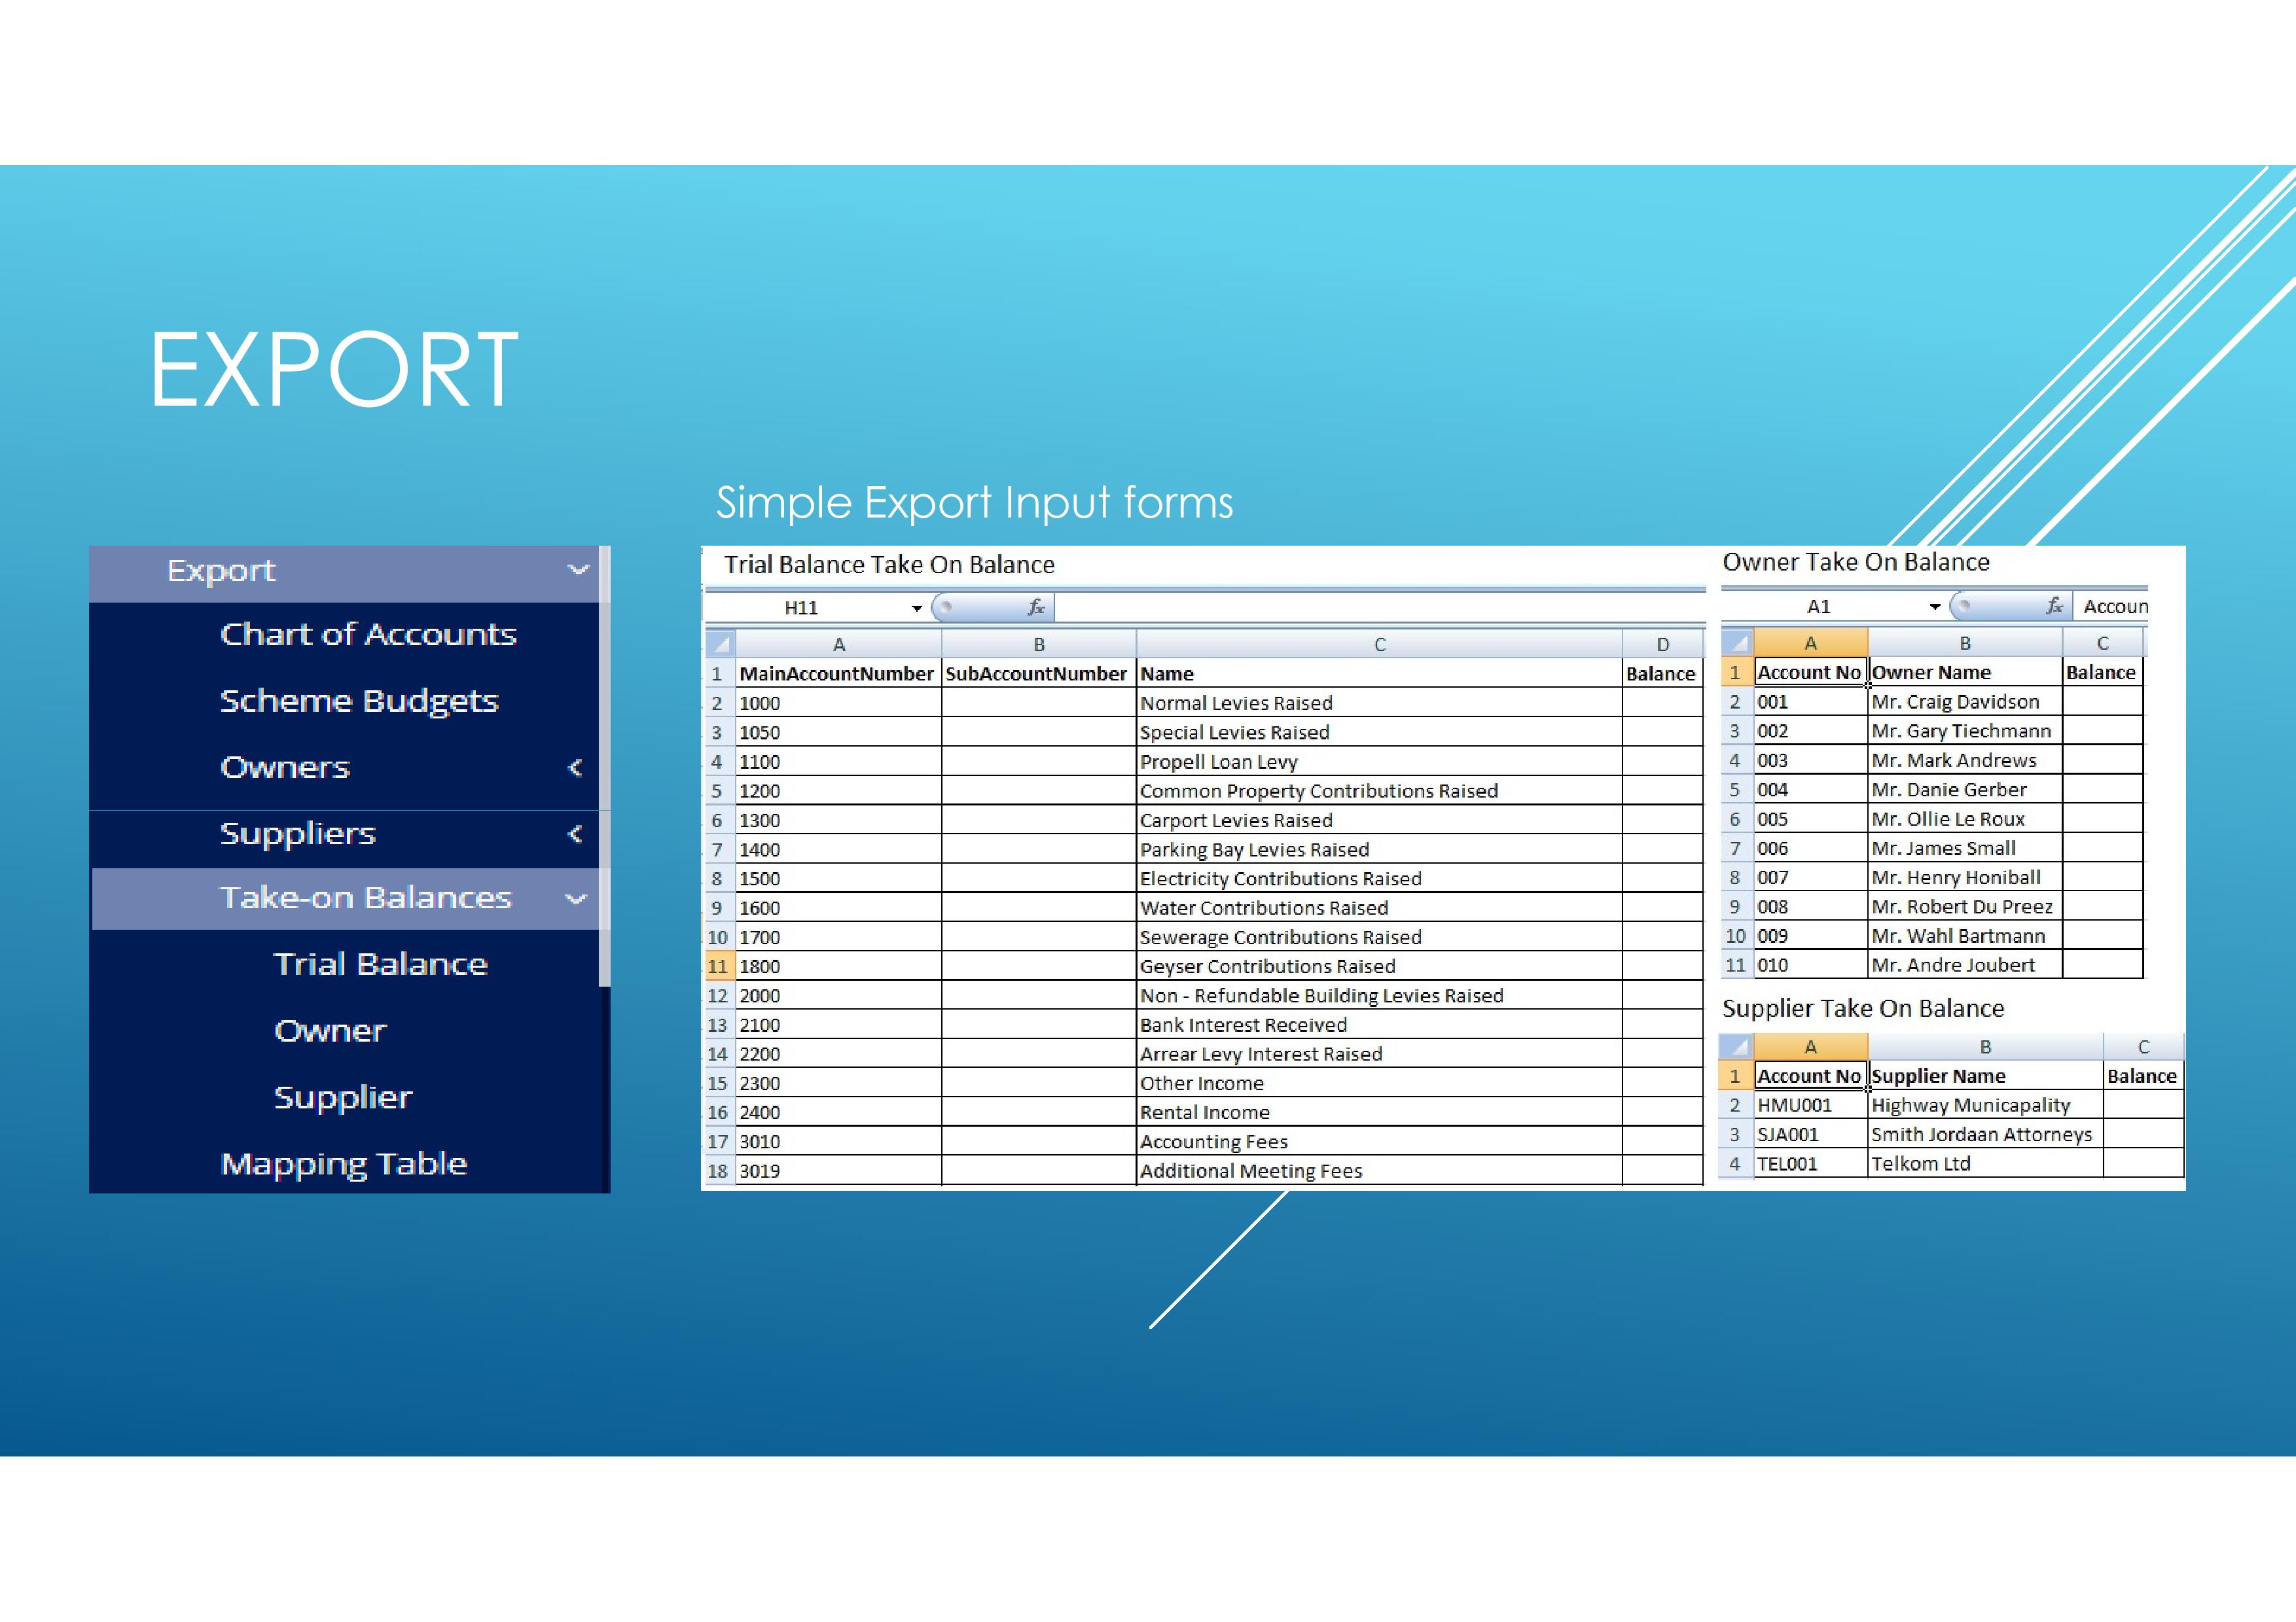Select Supplier under Take-on Balances
Image resolution: width=2296 pixels, height=1622 pixels.
point(342,1097)
